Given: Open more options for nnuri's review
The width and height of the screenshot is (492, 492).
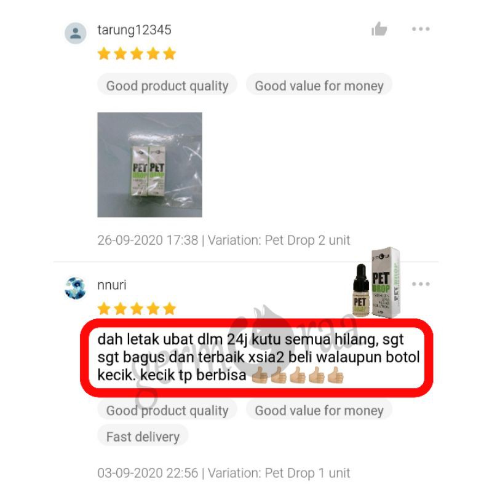Looking at the screenshot, I should click(421, 284).
